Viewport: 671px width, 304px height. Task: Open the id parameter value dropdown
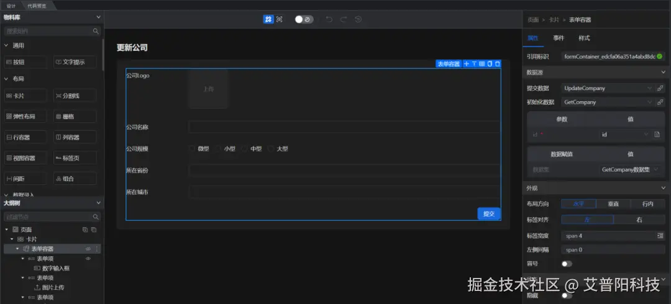[625, 134]
